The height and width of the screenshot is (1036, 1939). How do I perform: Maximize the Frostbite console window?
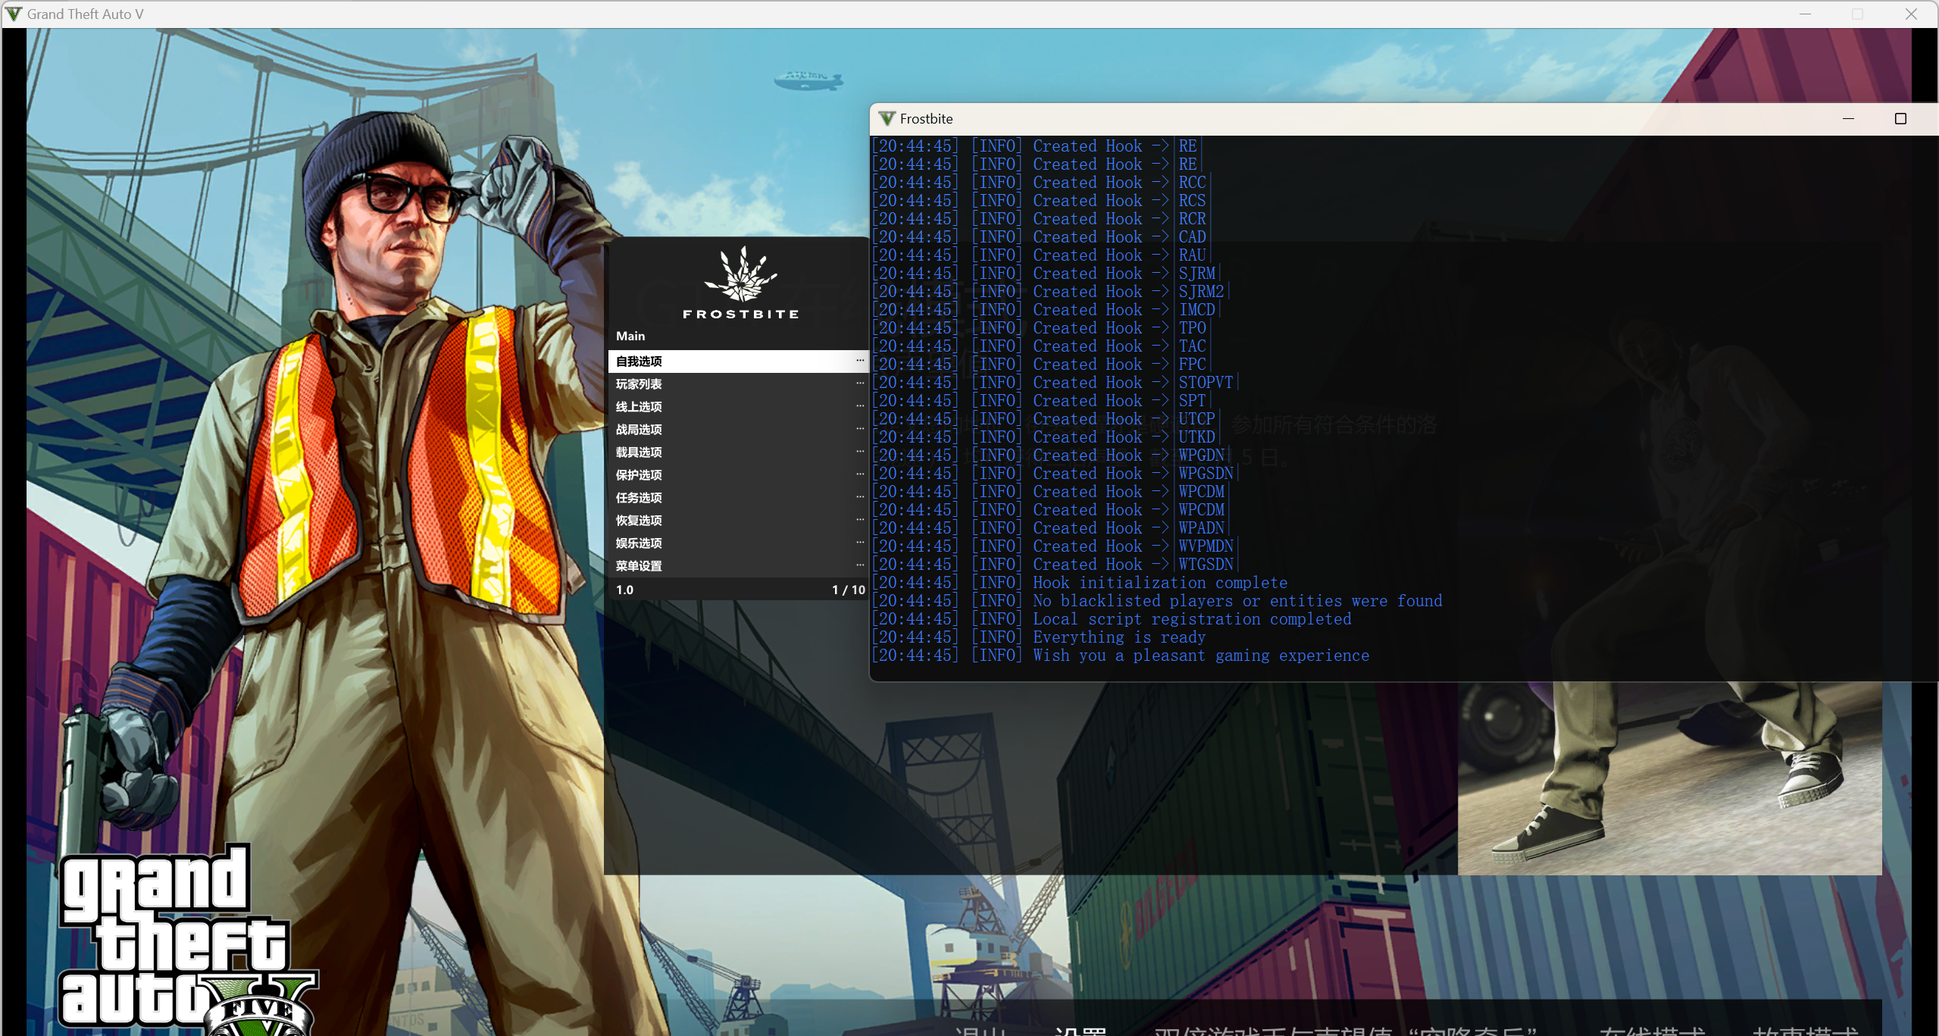[1900, 119]
